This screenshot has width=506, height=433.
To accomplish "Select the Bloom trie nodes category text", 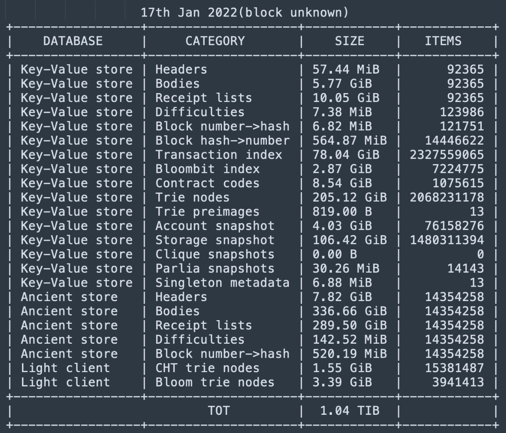I will [215, 382].
